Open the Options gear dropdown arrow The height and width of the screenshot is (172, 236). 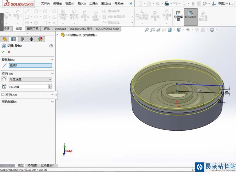[x=209, y=3]
